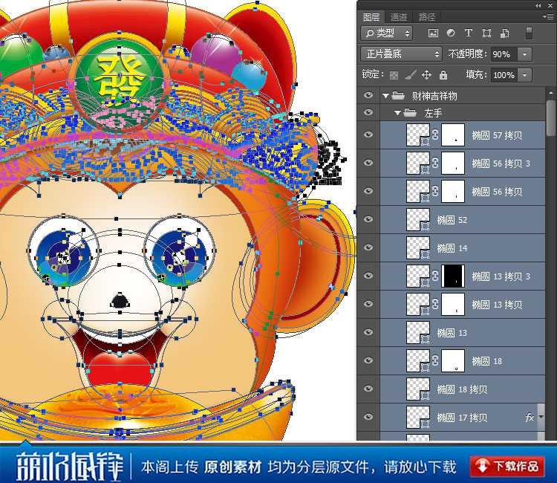The height and width of the screenshot is (483, 557).
Task: Select the black mask of 椭圆 13 拷贝 3
Action: coord(453,276)
